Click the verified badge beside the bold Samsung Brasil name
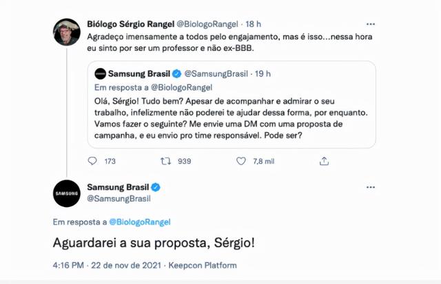Image resolution: width=441 pixels, height=284 pixels. pyautogui.click(x=156, y=187)
